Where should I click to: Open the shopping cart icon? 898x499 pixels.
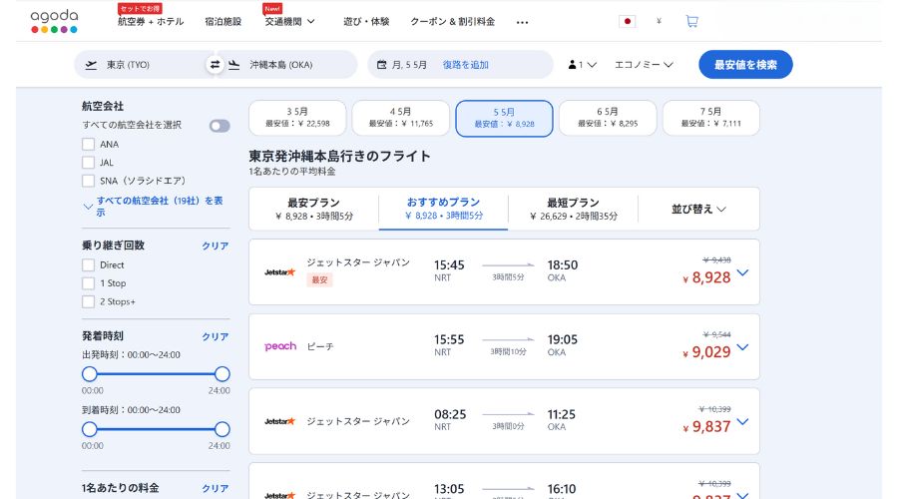(691, 22)
